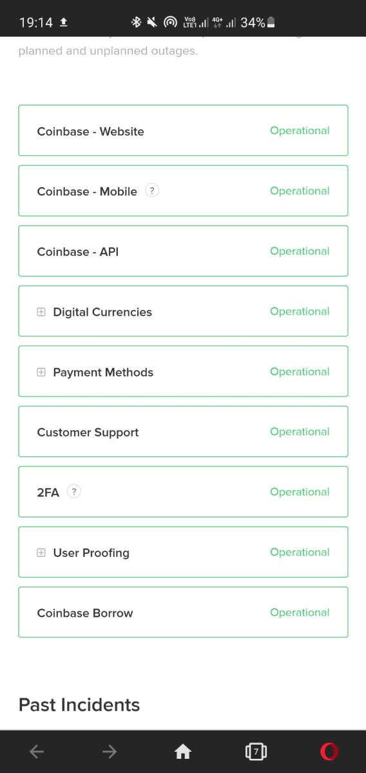The width and height of the screenshot is (366, 773).
Task: Expand the User Proofing group
Action: (41, 553)
